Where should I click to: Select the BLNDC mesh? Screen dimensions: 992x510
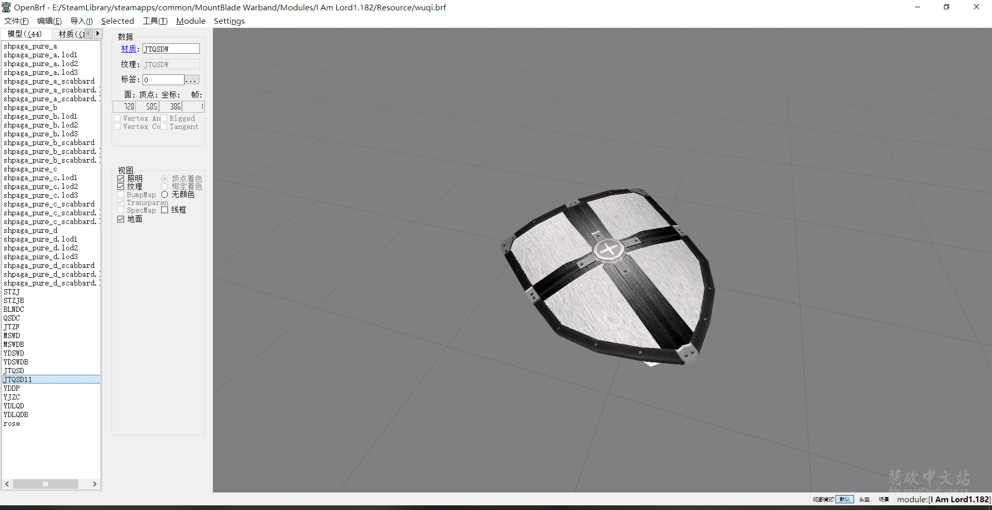click(13, 309)
